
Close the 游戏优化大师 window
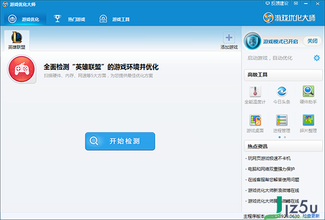pos(317,4)
